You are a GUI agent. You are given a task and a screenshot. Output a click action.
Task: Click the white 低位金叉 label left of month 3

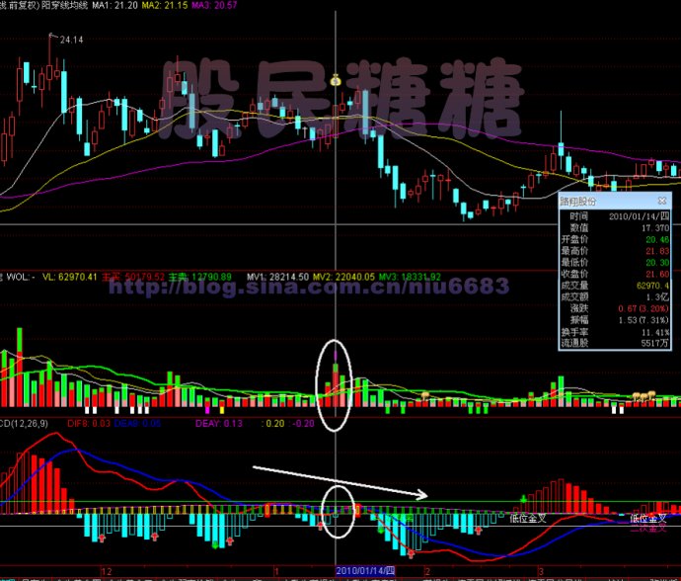[528, 519]
